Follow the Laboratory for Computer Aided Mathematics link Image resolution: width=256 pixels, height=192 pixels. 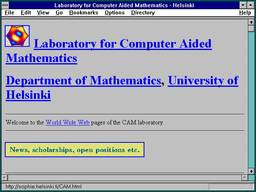(123, 44)
